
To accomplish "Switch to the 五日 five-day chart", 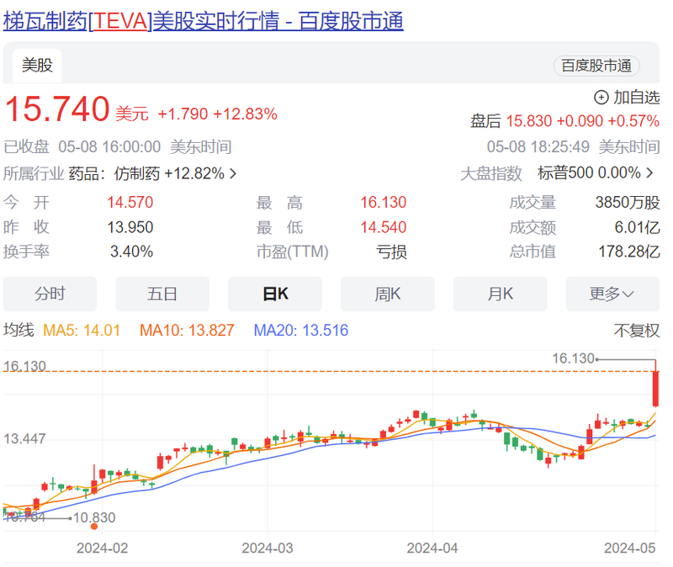I will click(x=162, y=294).
